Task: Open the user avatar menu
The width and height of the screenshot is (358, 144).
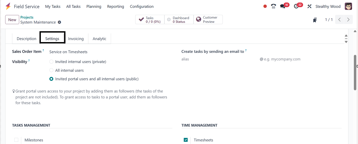Action: coord(348,6)
